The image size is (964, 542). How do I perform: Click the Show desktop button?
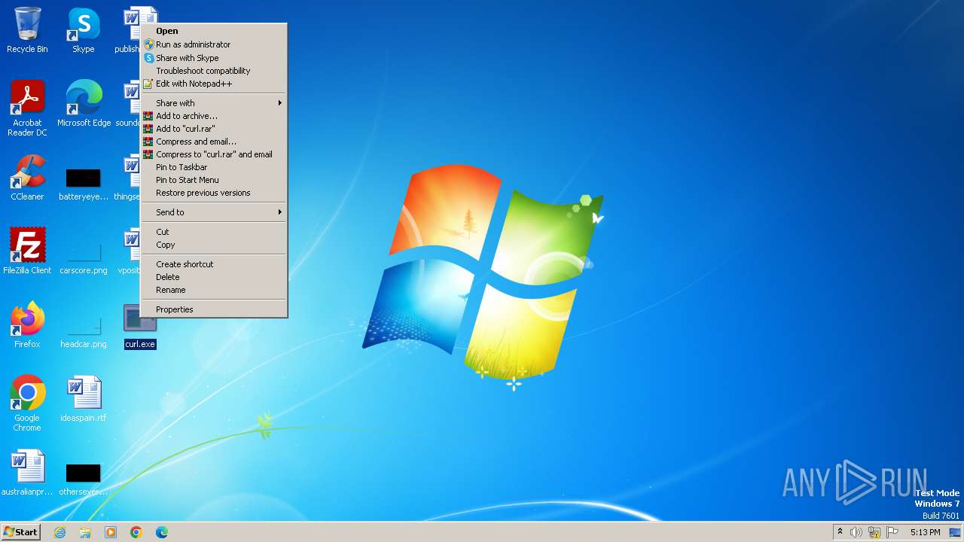pos(955,532)
